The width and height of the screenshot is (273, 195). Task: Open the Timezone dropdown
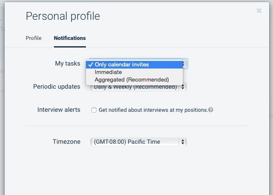click(x=138, y=142)
